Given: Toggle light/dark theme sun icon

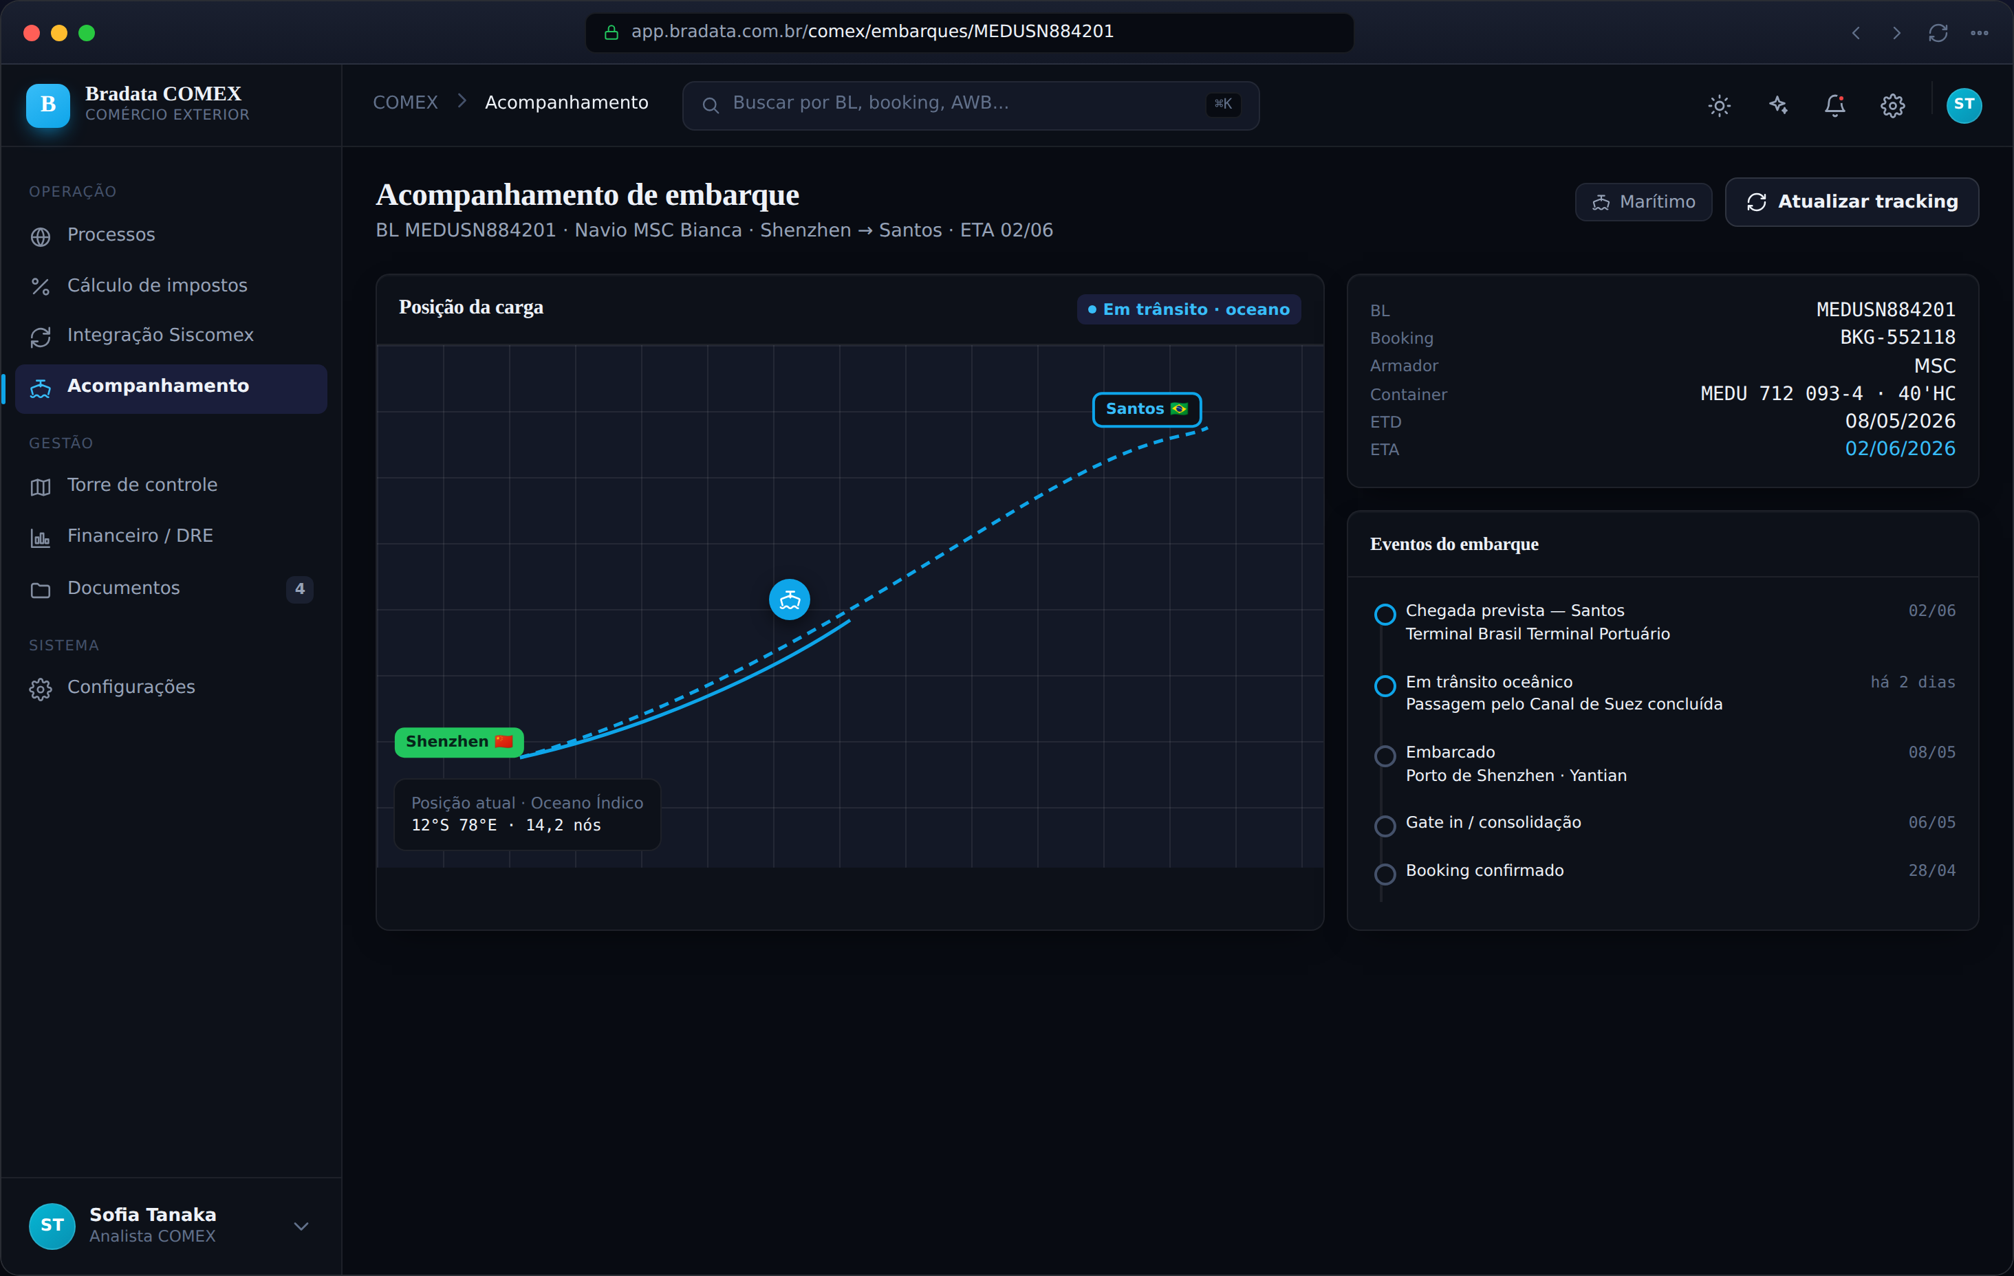Looking at the screenshot, I should tap(1719, 105).
